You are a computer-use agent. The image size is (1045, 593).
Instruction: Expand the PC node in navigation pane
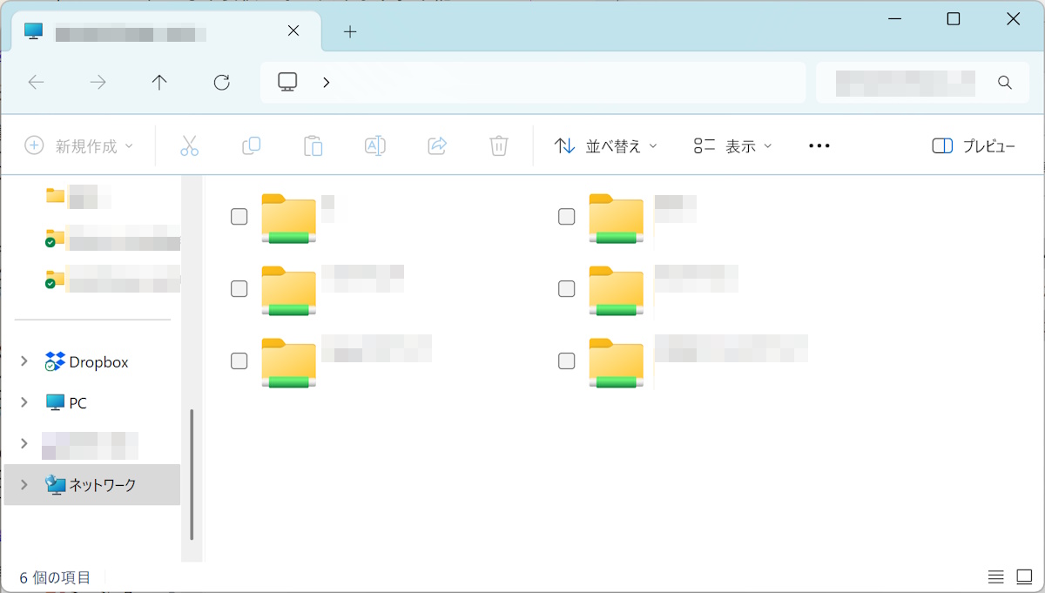pos(24,402)
